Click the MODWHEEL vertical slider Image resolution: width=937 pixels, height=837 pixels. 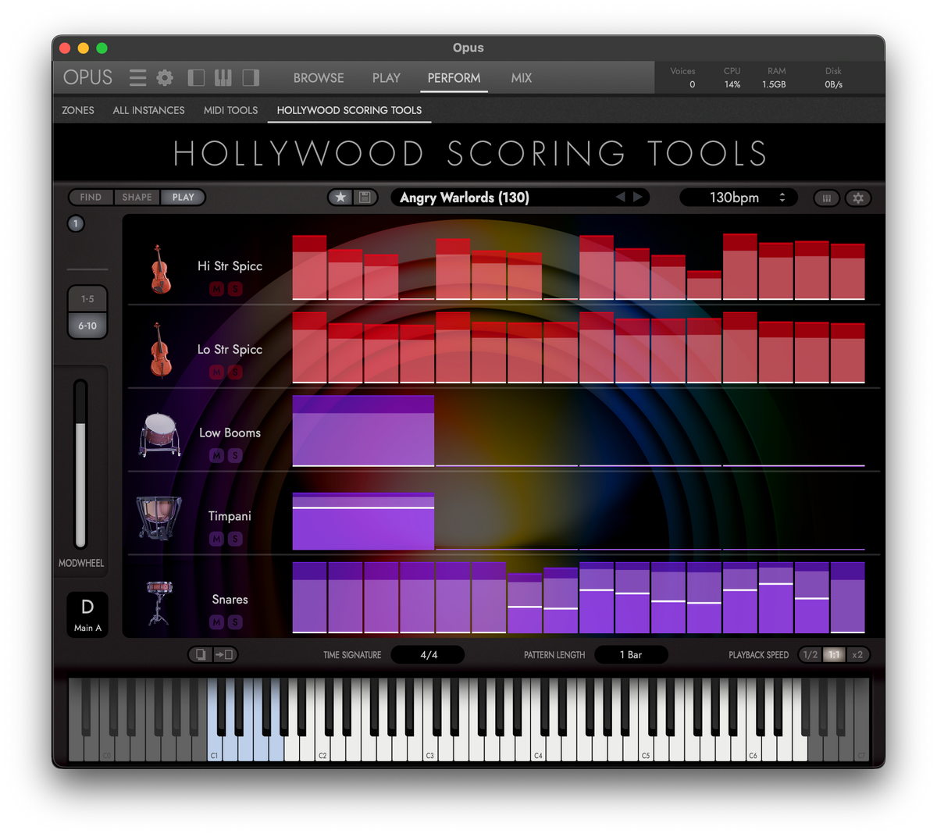(x=80, y=465)
